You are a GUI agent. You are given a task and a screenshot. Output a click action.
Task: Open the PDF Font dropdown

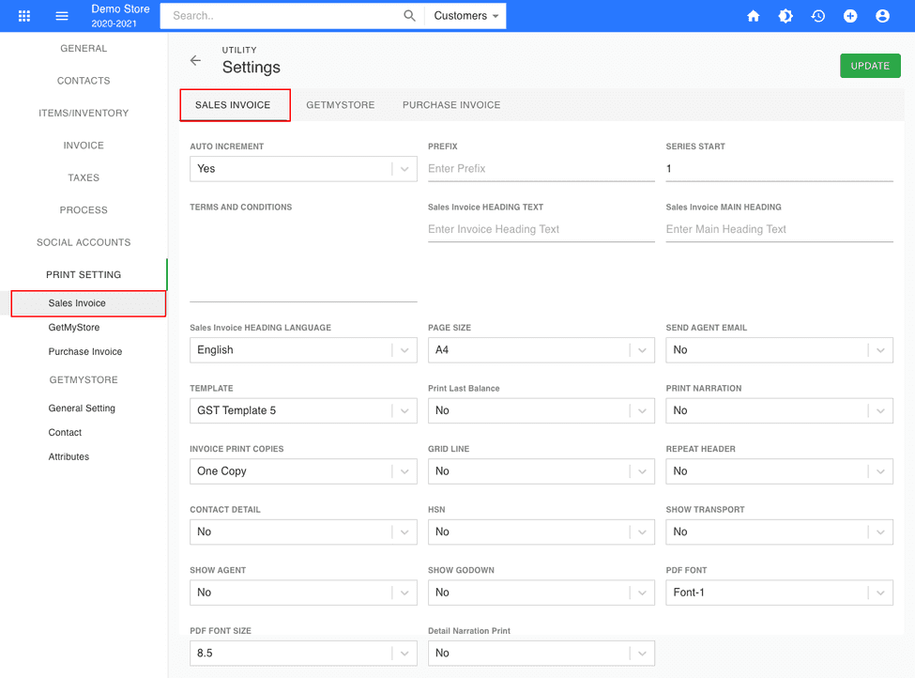779,593
